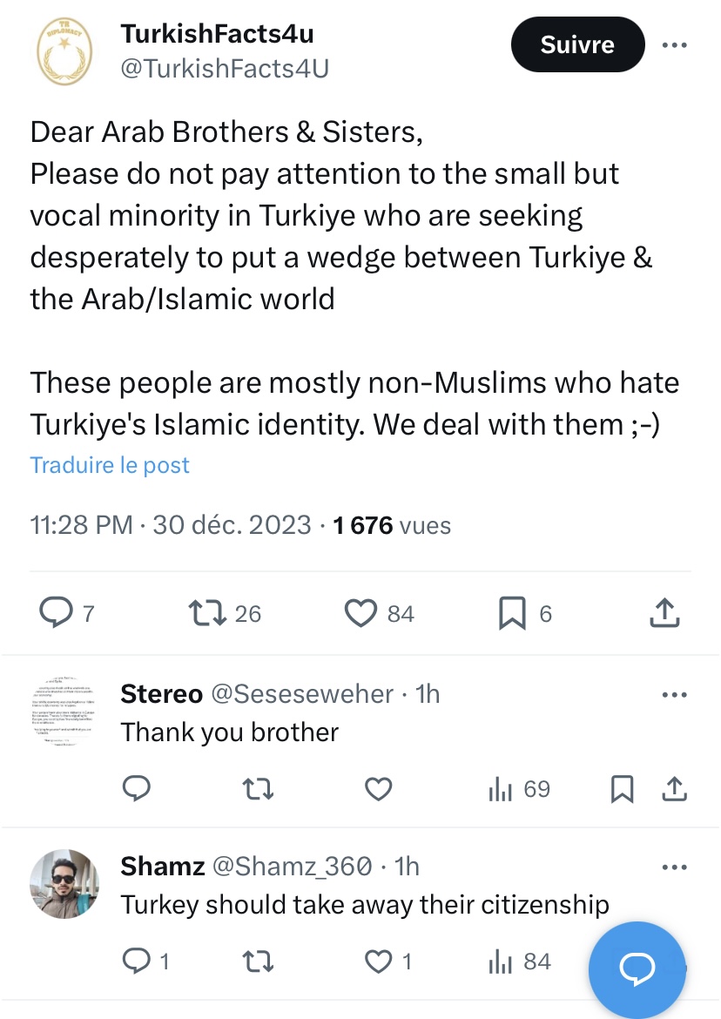The height and width of the screenshot is (1019, 721).
Task: Like the main TurkishFacts4u post
Action: click(x=360, y=613)
